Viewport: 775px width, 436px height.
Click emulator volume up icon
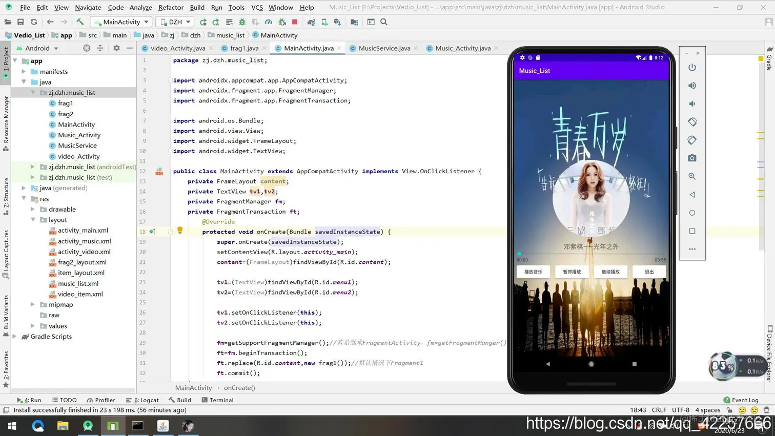pyautogui.click(x=692, y=86)
